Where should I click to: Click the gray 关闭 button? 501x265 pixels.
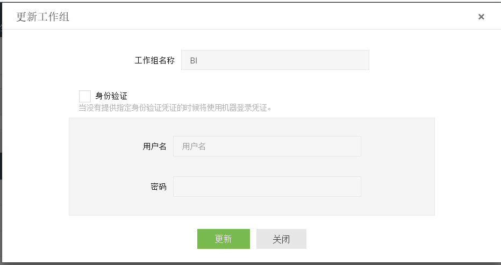tap(281, 239)
